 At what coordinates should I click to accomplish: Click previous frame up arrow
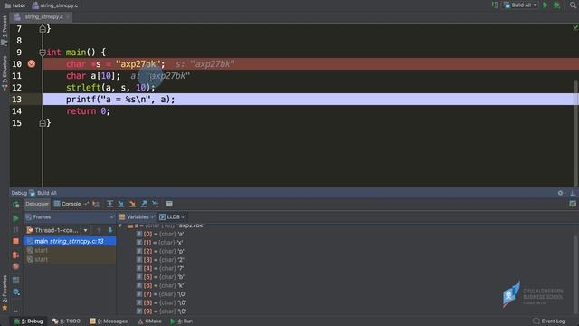(x=99, y=230)
